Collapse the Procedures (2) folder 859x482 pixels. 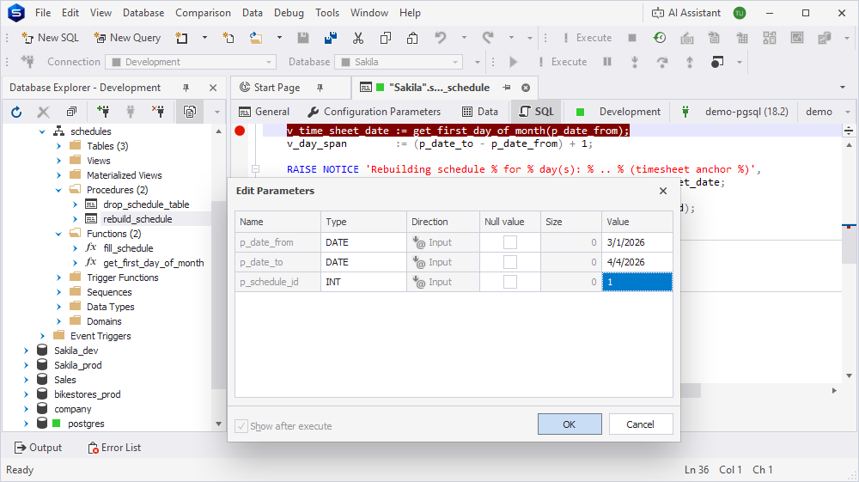[58, 190]
